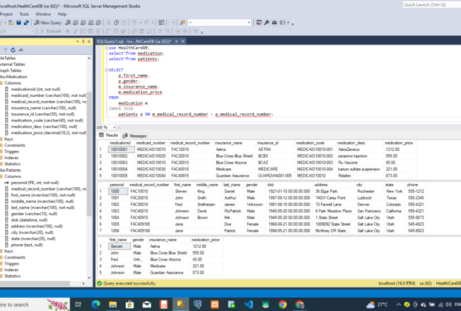Click the Paste icon in the toolbar
Screen dimensions: 461x311
coord(124,22)
